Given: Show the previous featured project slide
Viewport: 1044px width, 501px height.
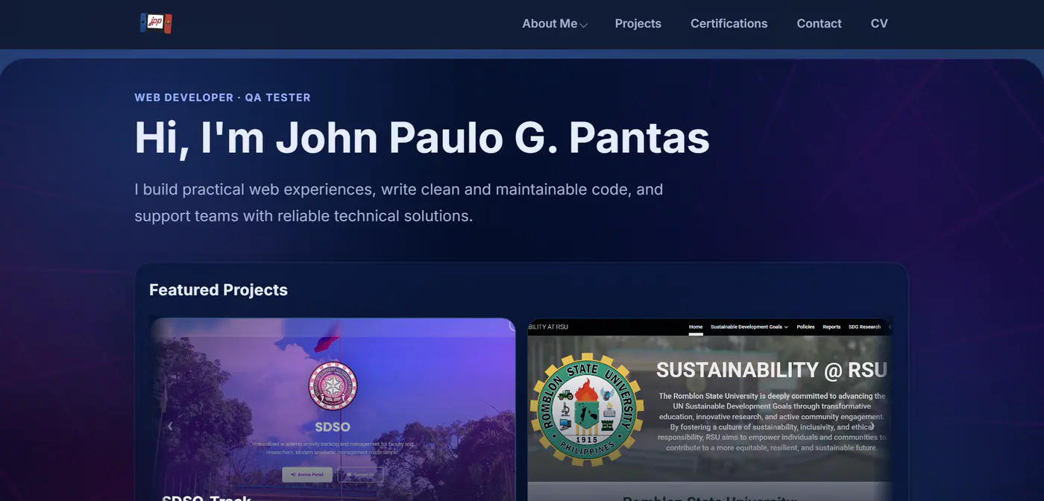Looking at the screenshot, I should click(x=170, y=426).
